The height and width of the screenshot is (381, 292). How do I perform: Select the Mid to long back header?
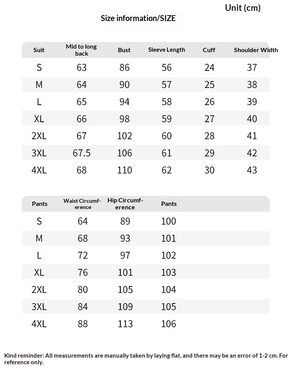[81, 50]
